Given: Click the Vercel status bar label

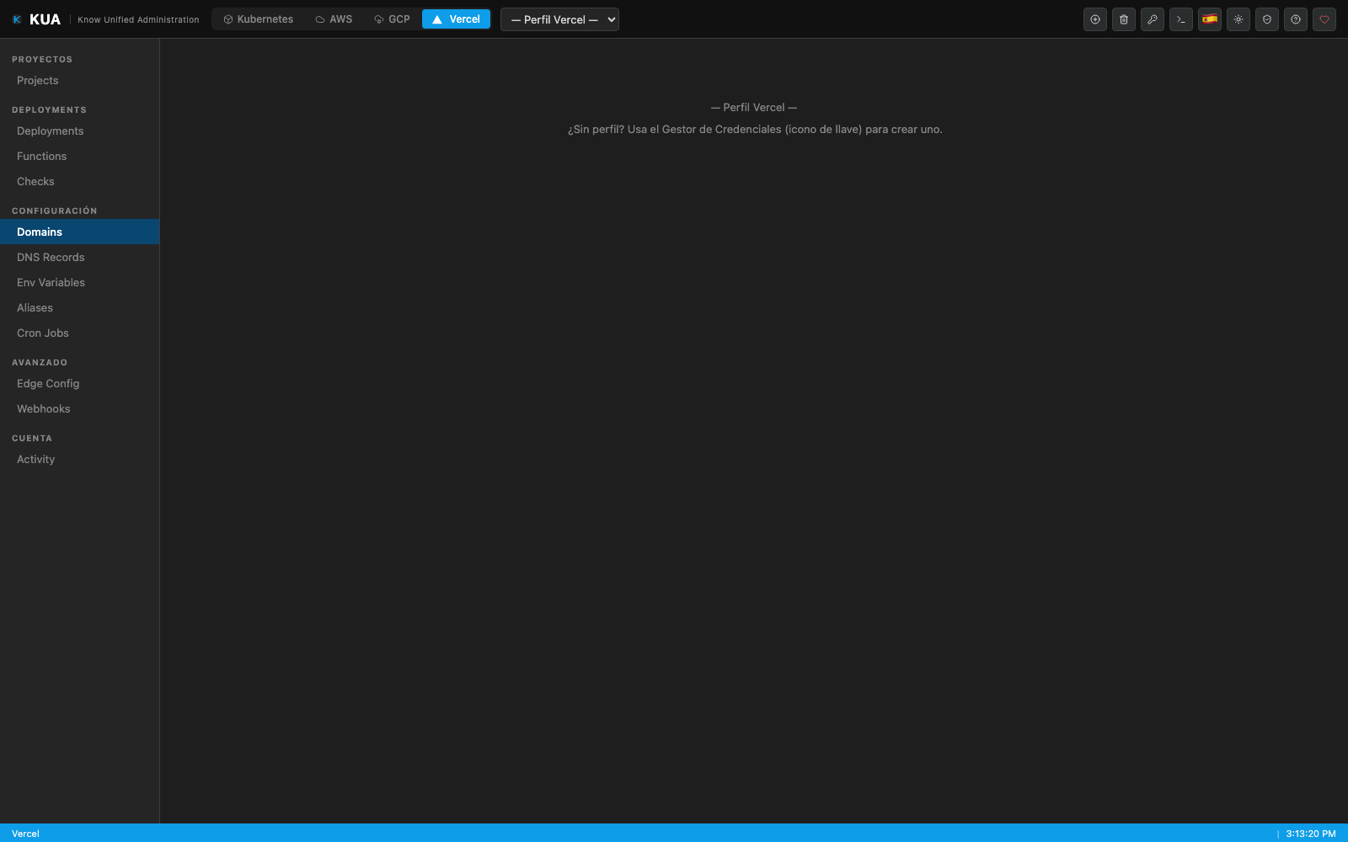Looking at the screenshot, I should pyautogui.click(x=25, y=834).
